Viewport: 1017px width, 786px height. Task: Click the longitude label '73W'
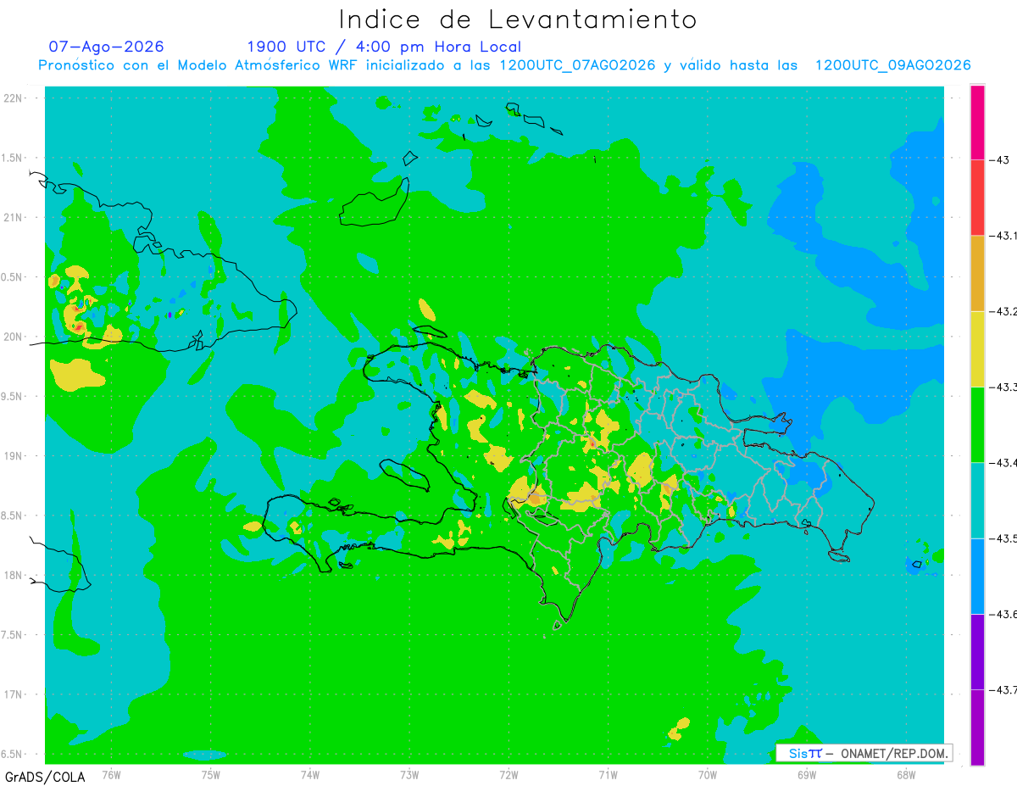click(409, 775)
